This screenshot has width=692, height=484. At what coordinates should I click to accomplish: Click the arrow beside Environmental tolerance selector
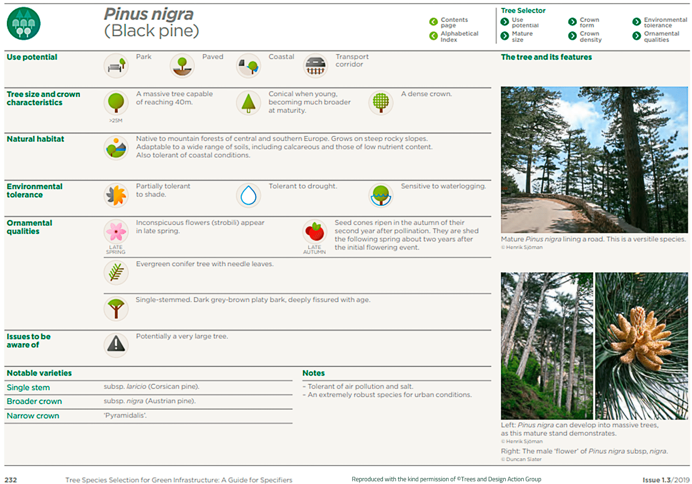point(637,22)
